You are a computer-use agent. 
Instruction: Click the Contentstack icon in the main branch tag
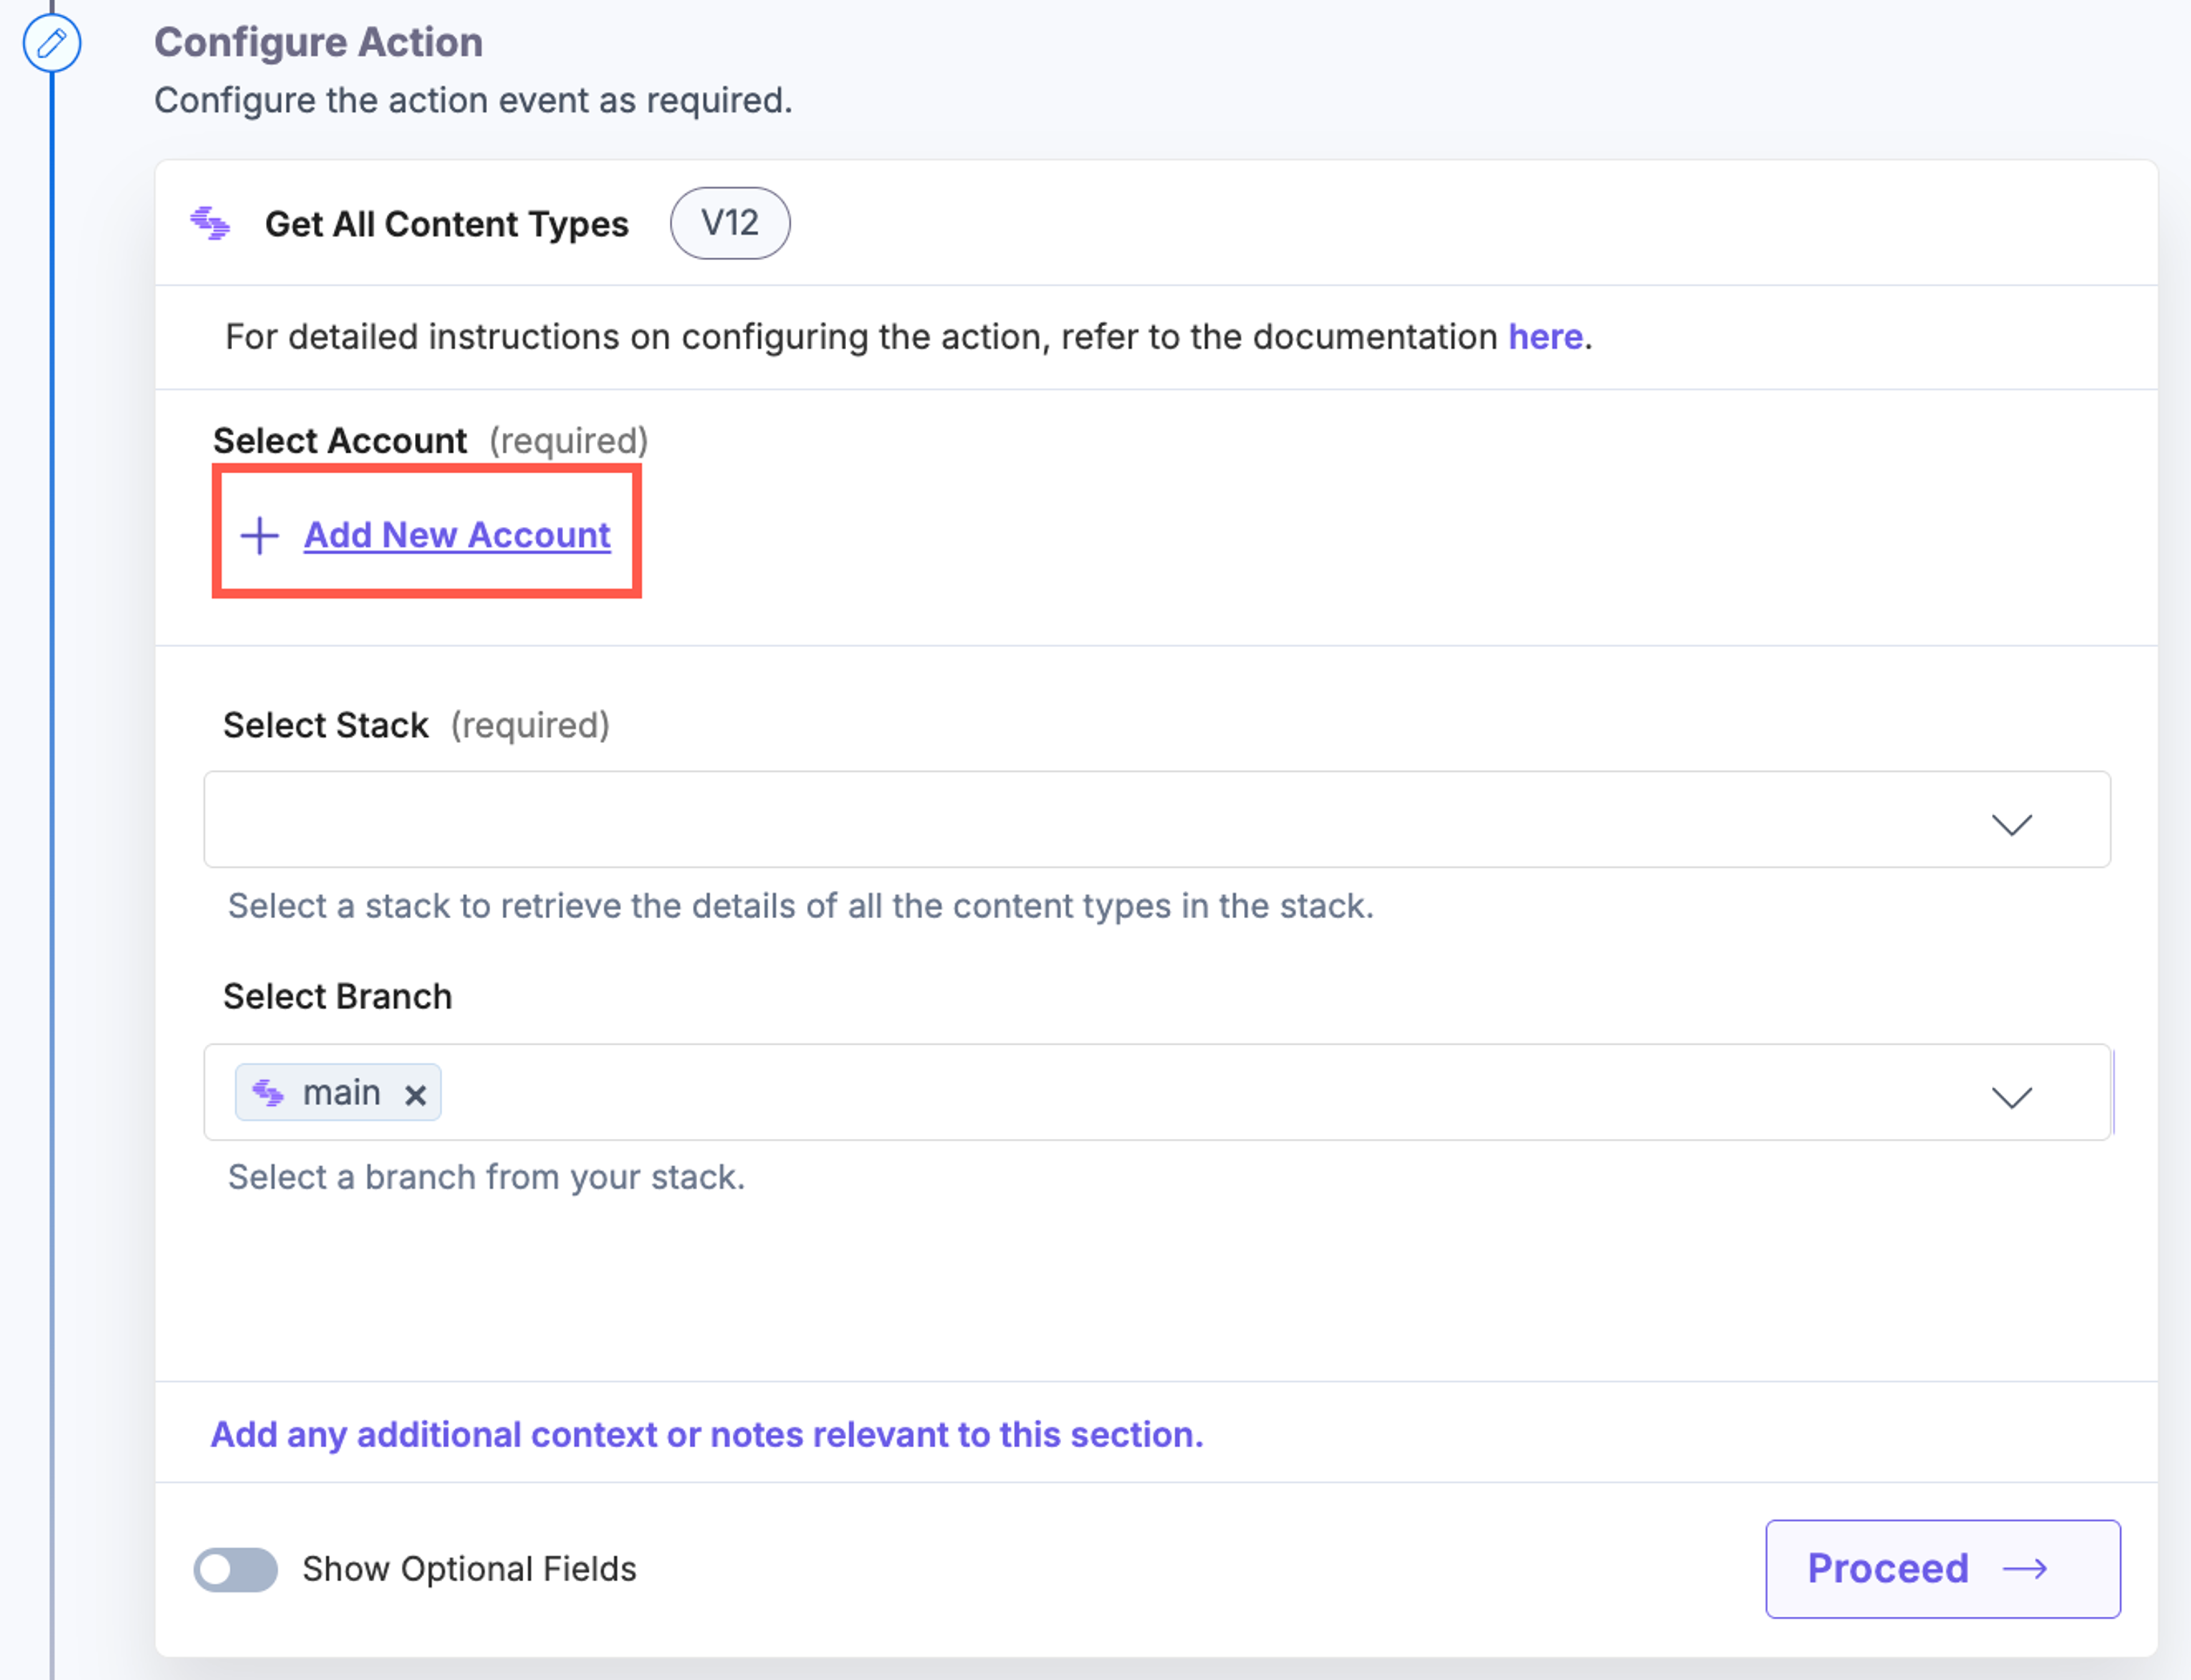coord(268,1092)
